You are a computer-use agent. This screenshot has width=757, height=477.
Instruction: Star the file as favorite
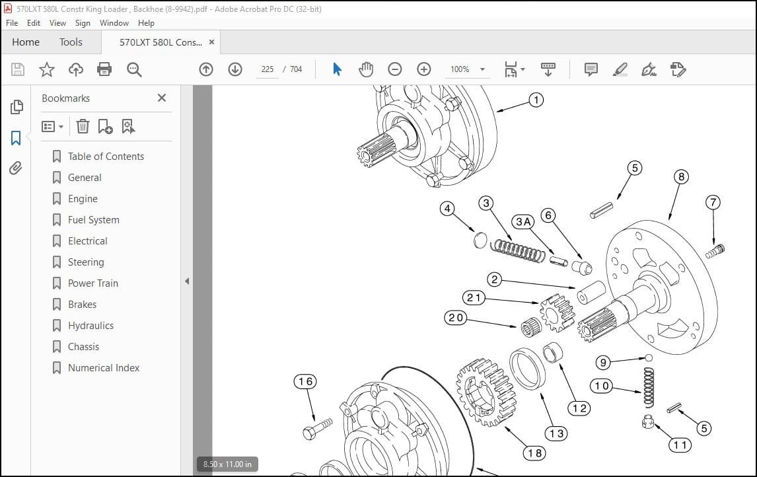click(x=47, y=69)
